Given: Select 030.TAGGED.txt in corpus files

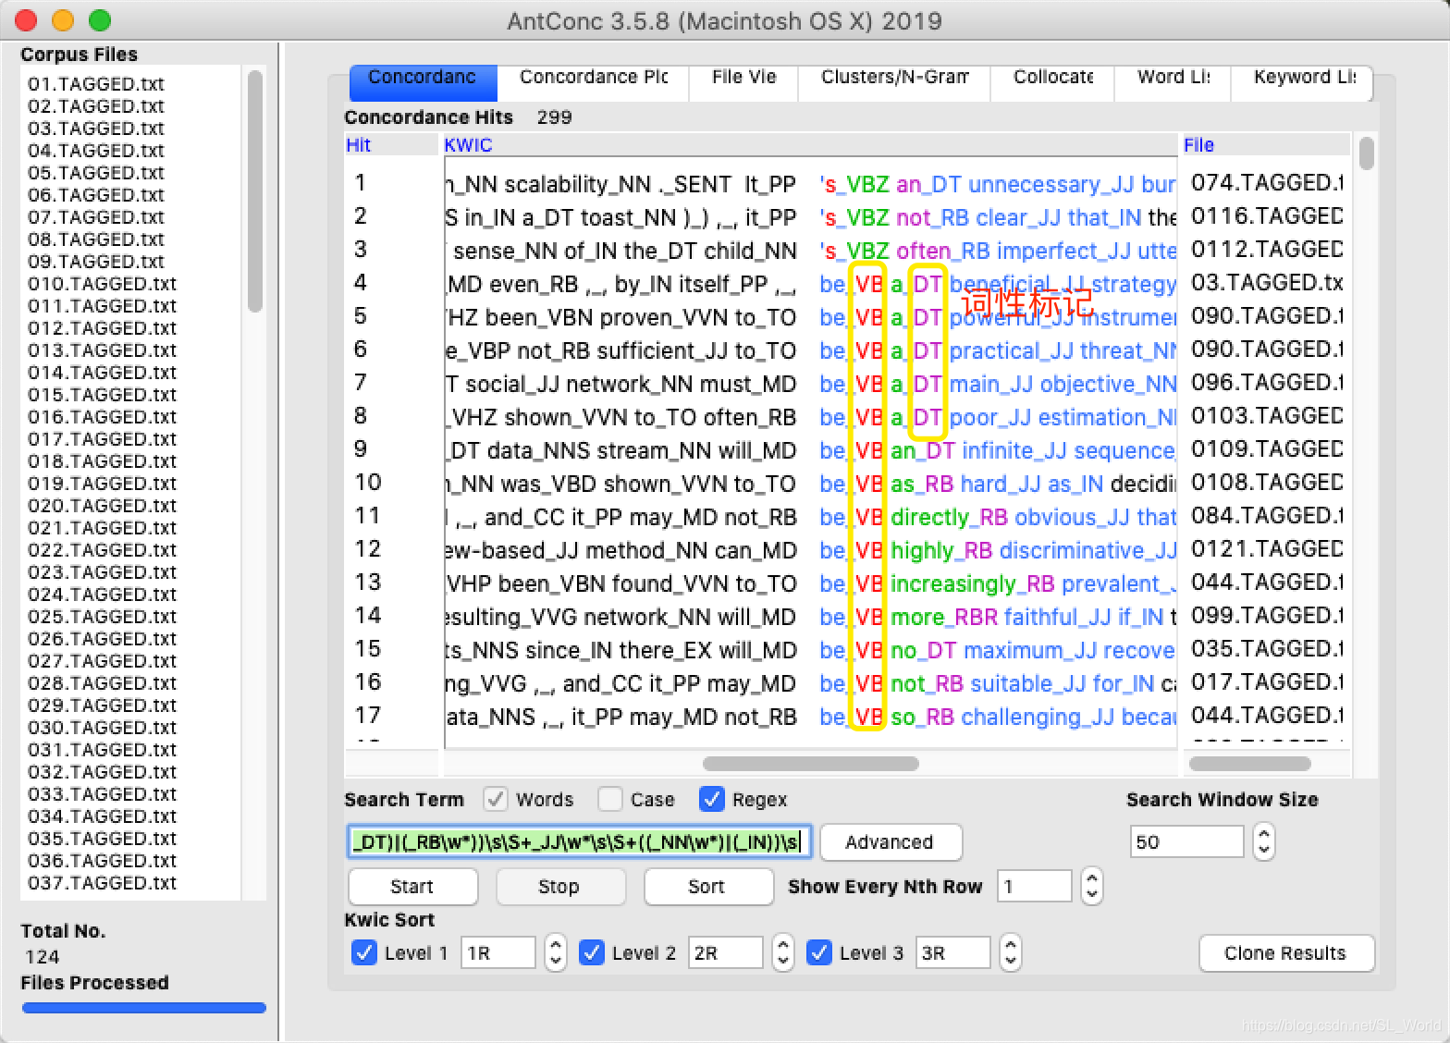Looking at the screenshot, I should pyautogui.click(x=102, y=728).
